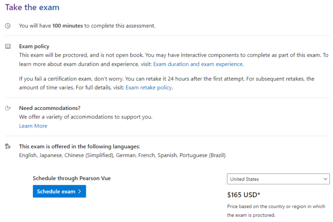Select the Need accommodations? heading
Screen dimensions: 333x222
[50, 108]
